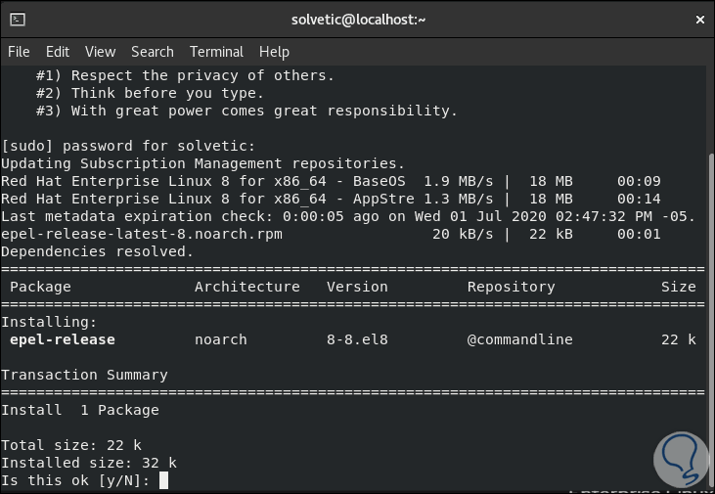Image resolution: width=715 pixels, height=494 pixels.
Task: Click the Architecture column header text
Action: [x=247, y=287]
